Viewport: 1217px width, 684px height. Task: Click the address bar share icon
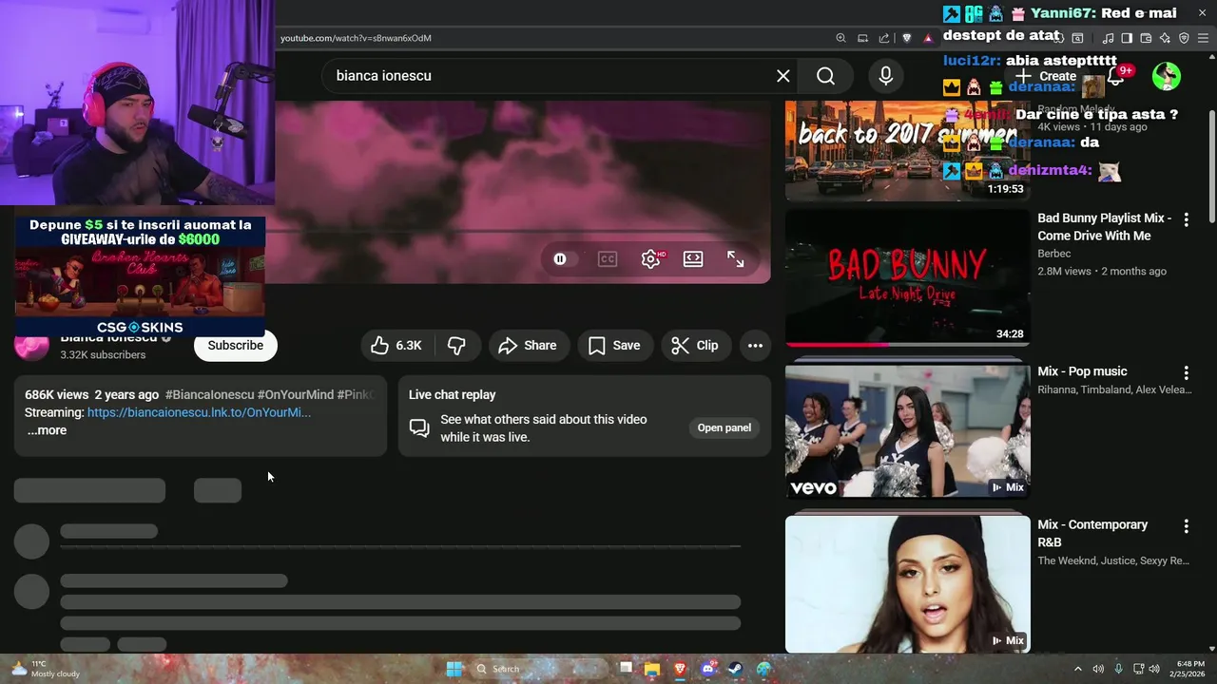pyautogui.click(x=884, y=38)
